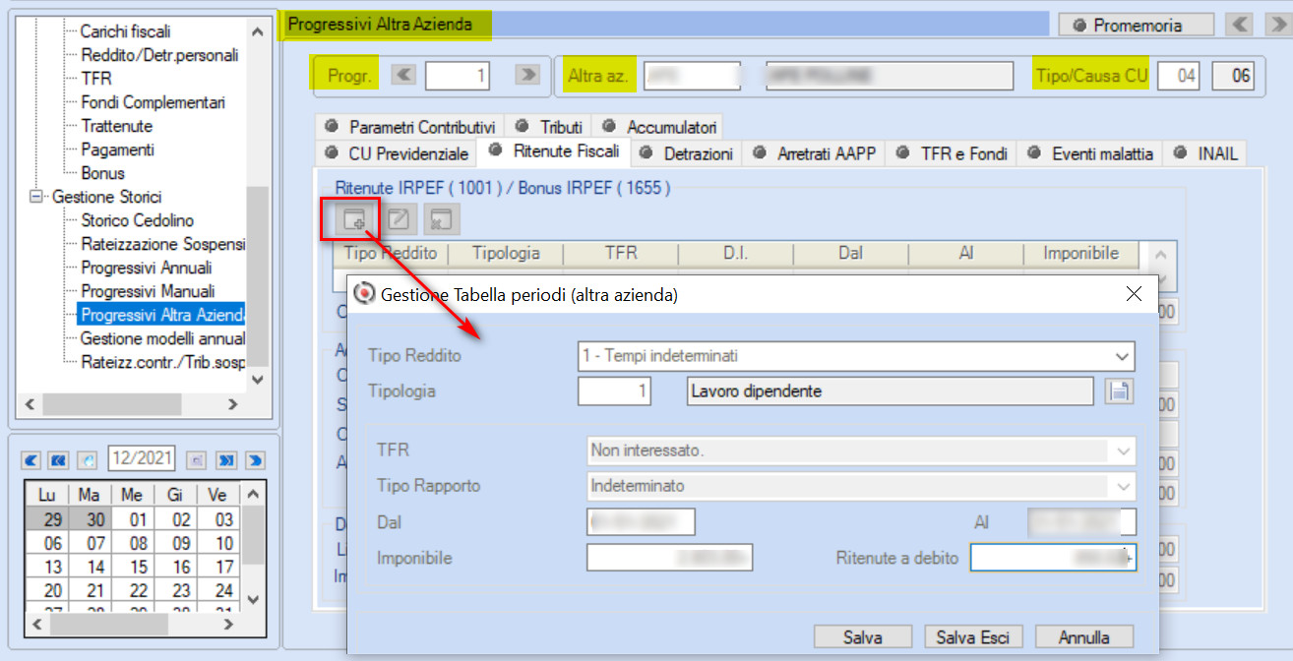Click the single-arrow next month calendar icon
1293x661 pixels.
(x=255, y=459)
